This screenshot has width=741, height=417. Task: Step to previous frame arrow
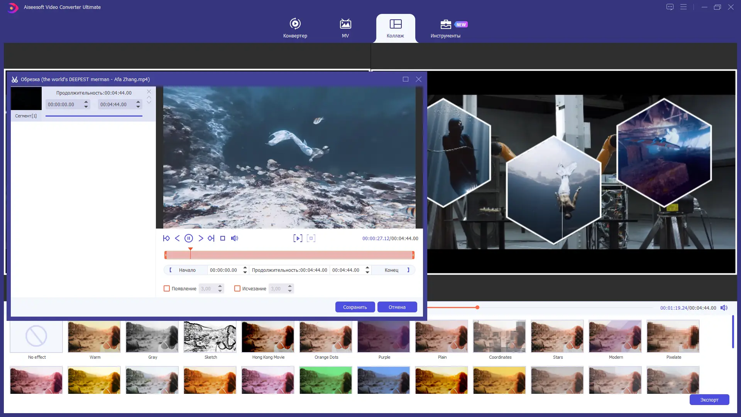tap(177, 238)
